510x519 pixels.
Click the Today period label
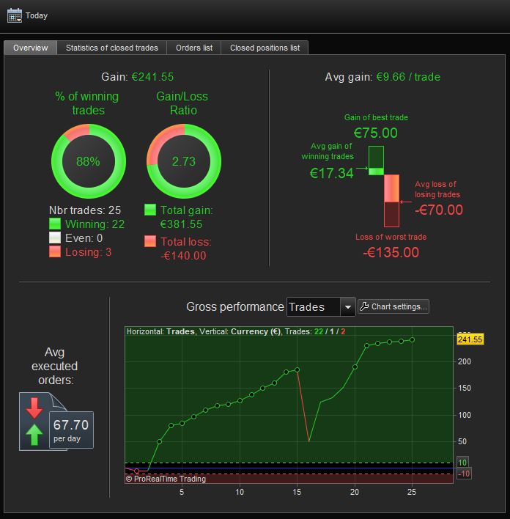(37, 15)
